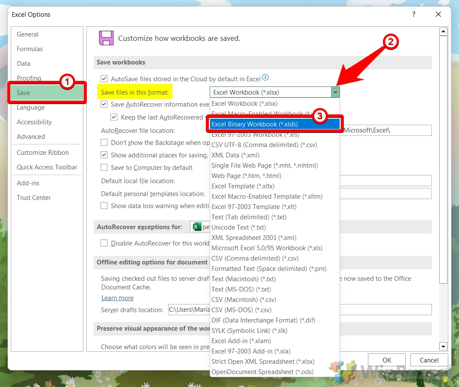Pick CSV (Comma delimited) (*.csv) format
This screenshot has width=459, height=387.
pos(275,258)
